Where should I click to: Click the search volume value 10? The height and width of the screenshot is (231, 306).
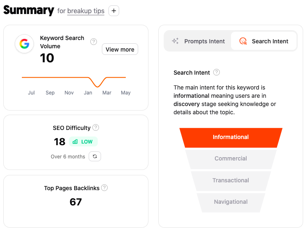click(47, 58)
